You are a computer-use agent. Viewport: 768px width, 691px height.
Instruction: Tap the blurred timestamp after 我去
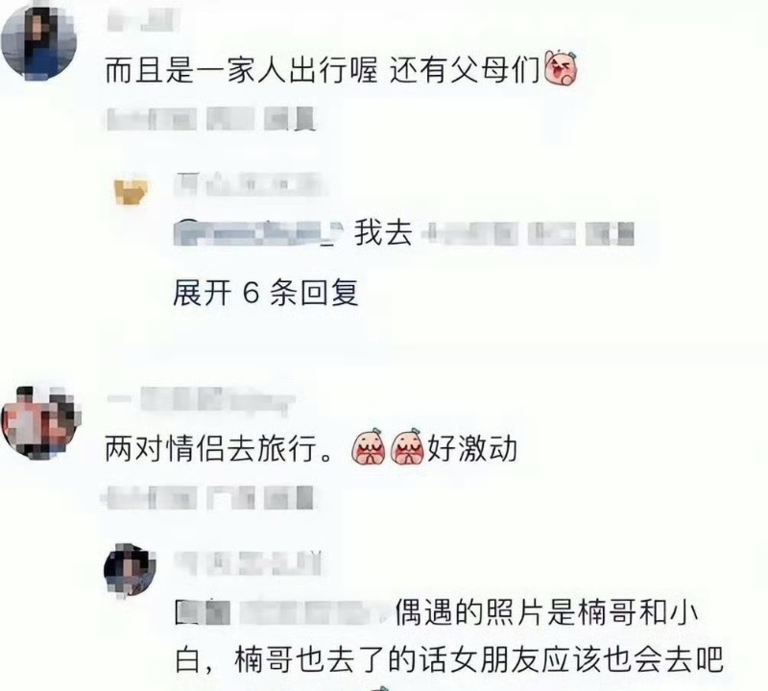click(x=528, y=233)
